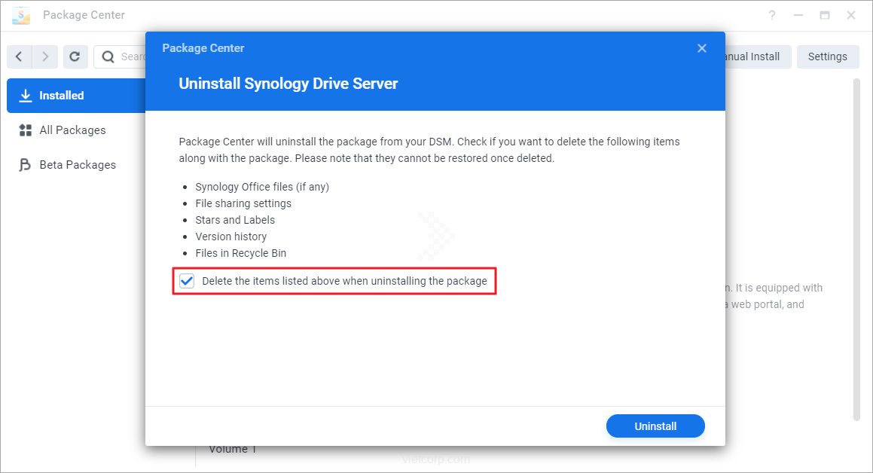Screen dimensions: 873x473
Task: Click the Beta Packages icon
Action: point(26,165)
